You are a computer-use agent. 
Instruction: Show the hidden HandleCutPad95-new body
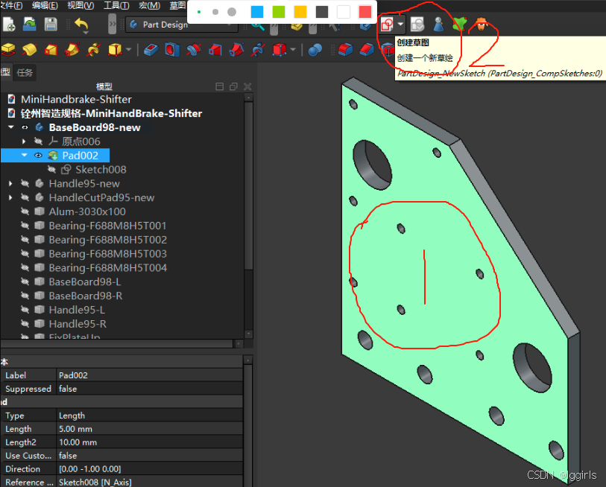coord(25,197)
